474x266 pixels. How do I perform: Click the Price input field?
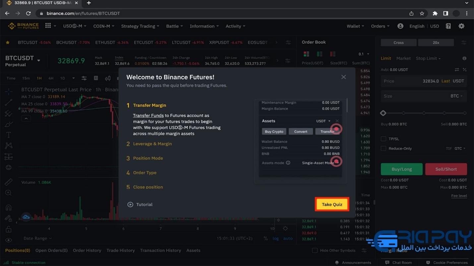click(x=424, y=81)
